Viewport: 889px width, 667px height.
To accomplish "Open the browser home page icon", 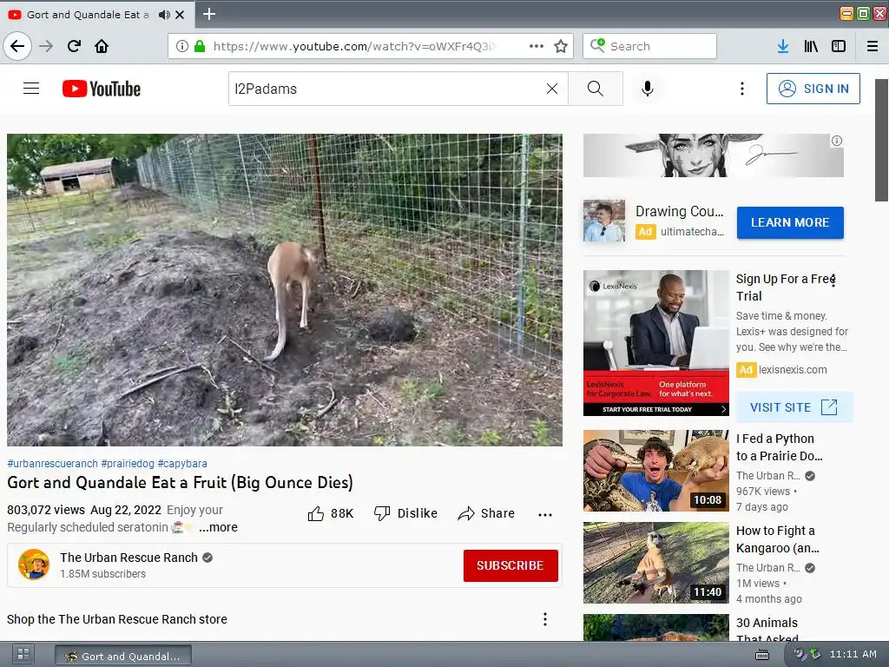I will 102,46.
